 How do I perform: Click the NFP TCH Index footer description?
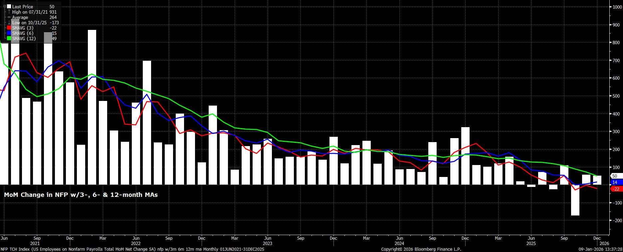point(132,249)
